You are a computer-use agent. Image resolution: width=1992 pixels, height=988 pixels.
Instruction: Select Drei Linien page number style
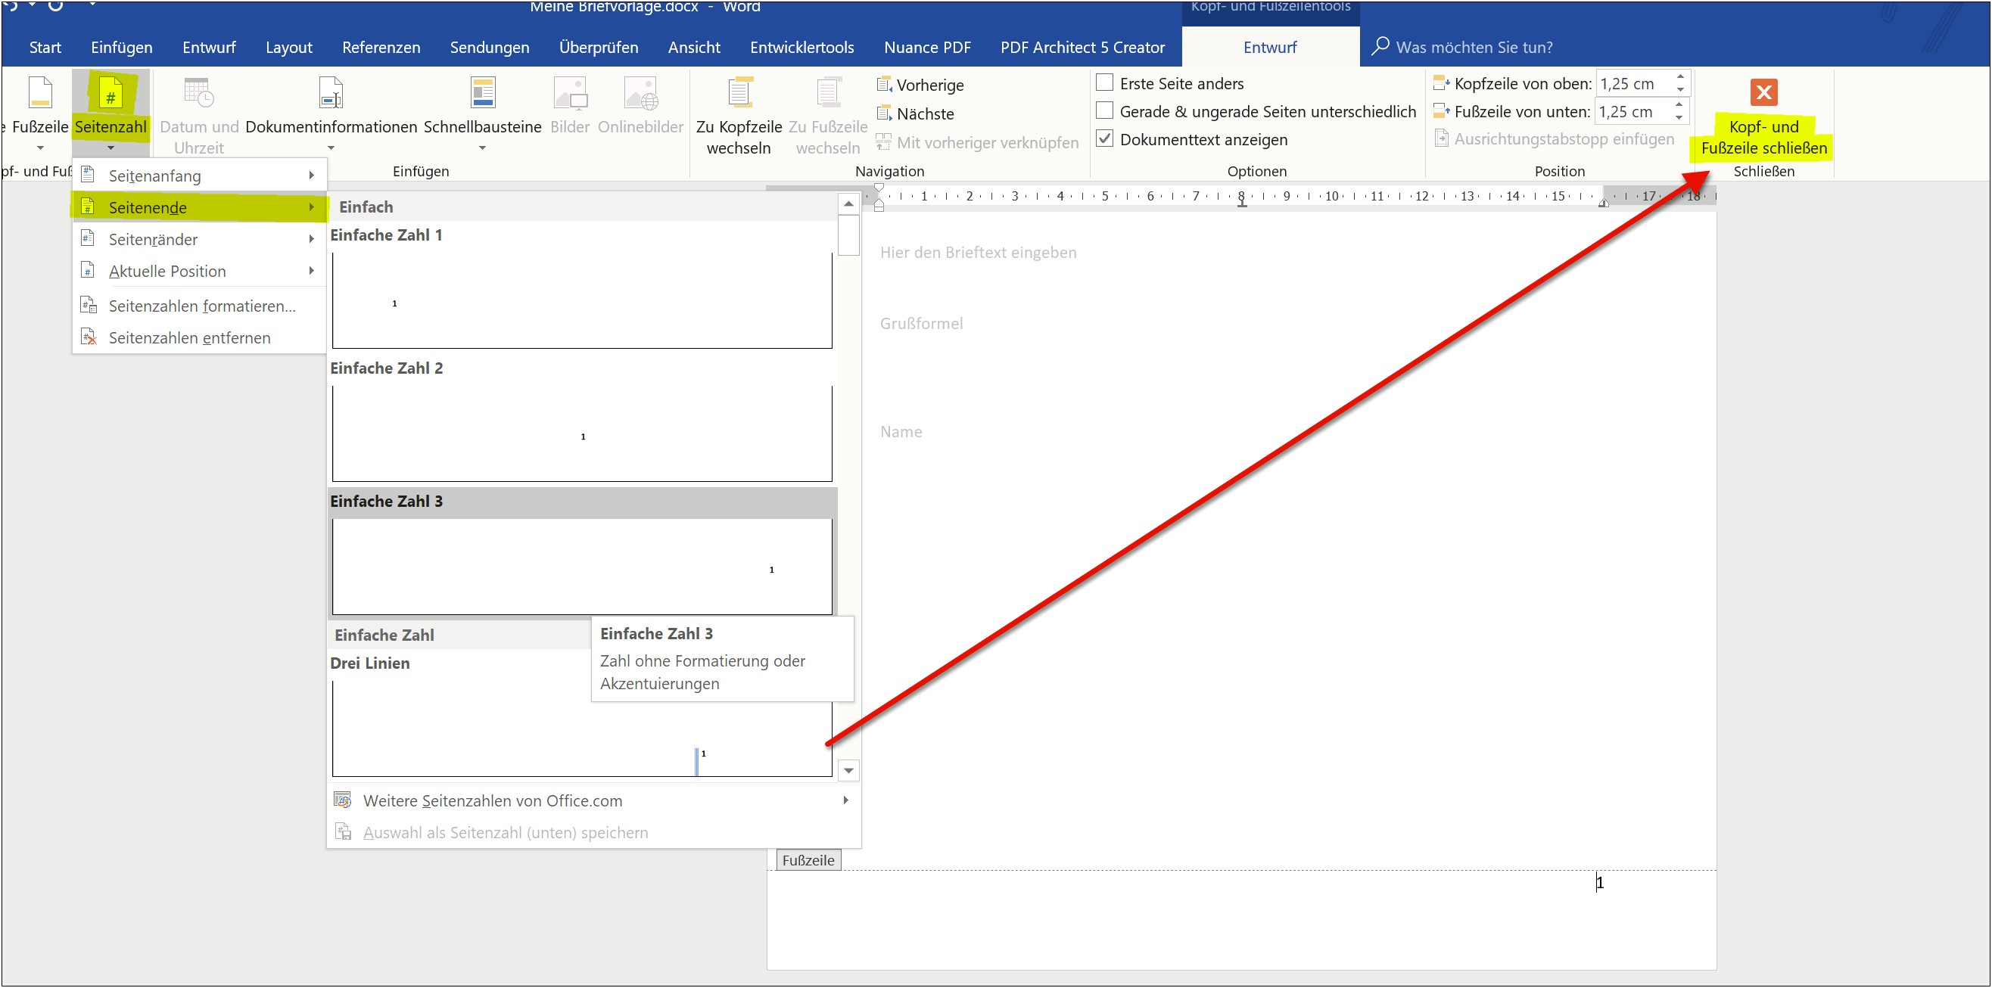[582, 729]
